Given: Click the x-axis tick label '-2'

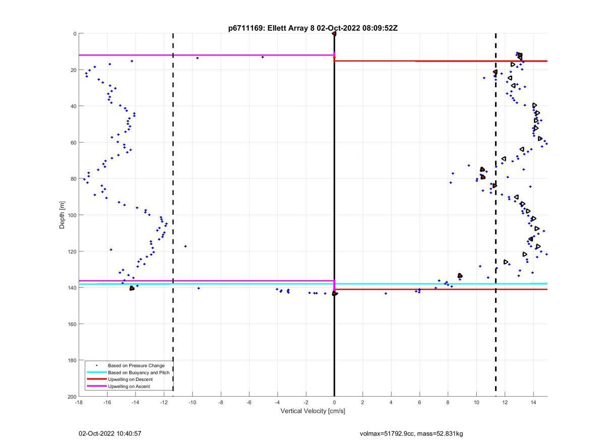Looking at the screenshot, I should tap(306, 402).
